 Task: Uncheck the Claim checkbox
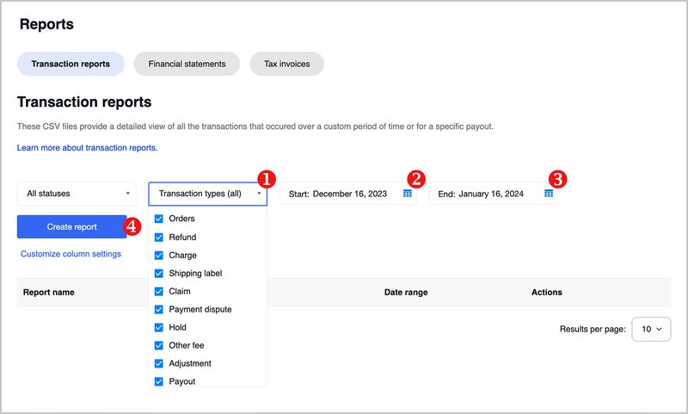[x=159, y=291]
